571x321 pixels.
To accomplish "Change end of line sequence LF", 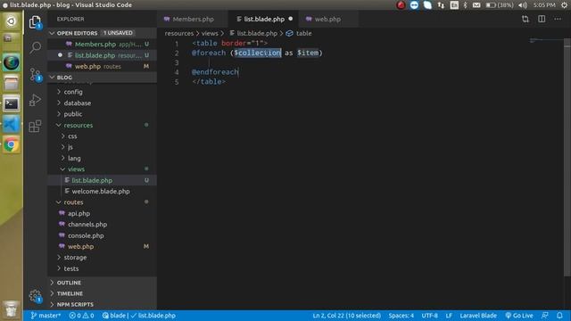I will click(449, 316).
